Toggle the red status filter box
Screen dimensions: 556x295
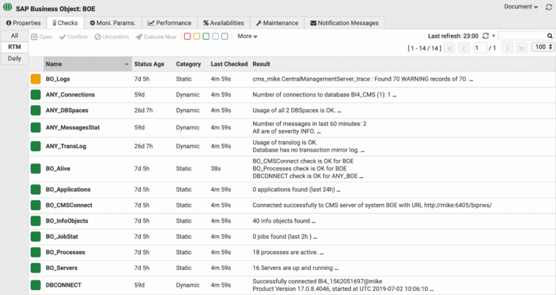[187, 36]
